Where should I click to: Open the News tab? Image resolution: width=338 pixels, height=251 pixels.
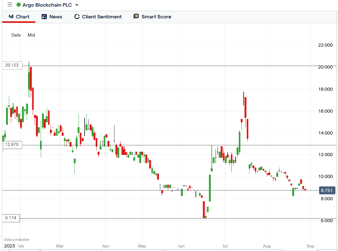point(52,17)
